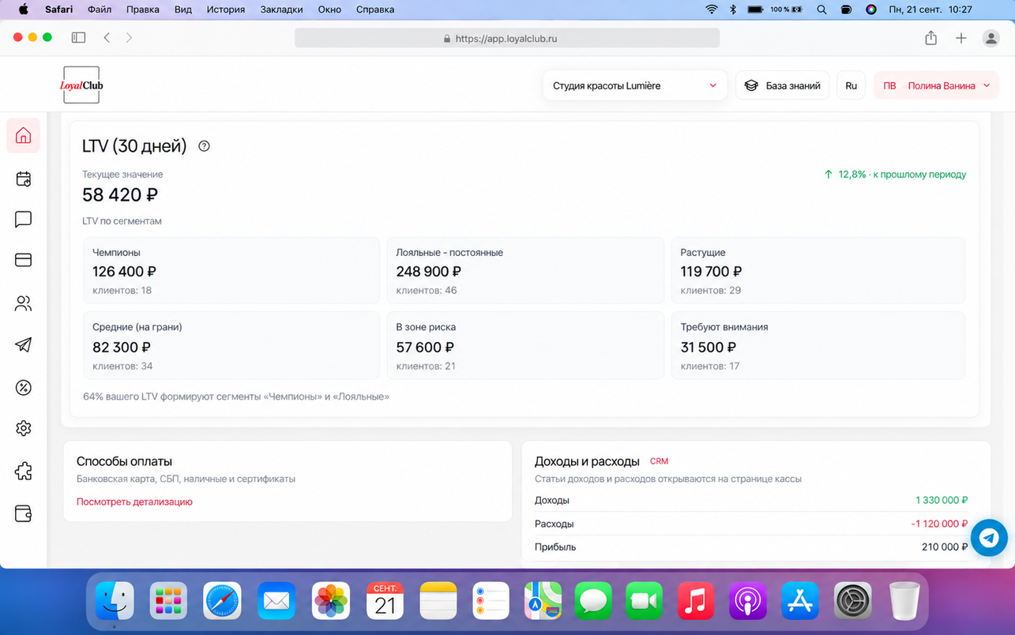Click the LTV help question-mark icon
The width and height of the screenshot is (1015, 635).
204,146
